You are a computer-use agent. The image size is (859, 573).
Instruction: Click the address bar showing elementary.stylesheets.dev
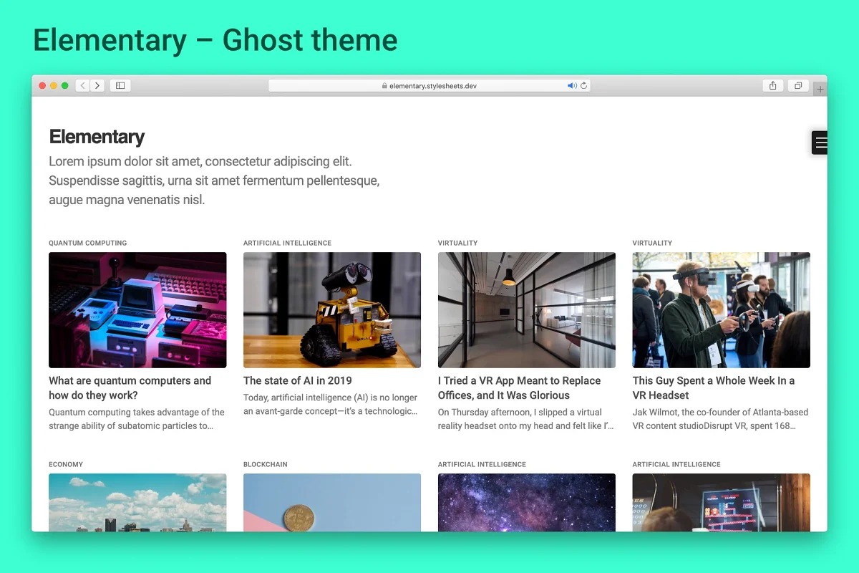click(x=429, y=86)
